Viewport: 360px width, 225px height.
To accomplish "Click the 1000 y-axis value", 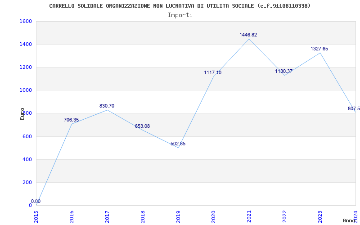I will click(x=26, y=90).
